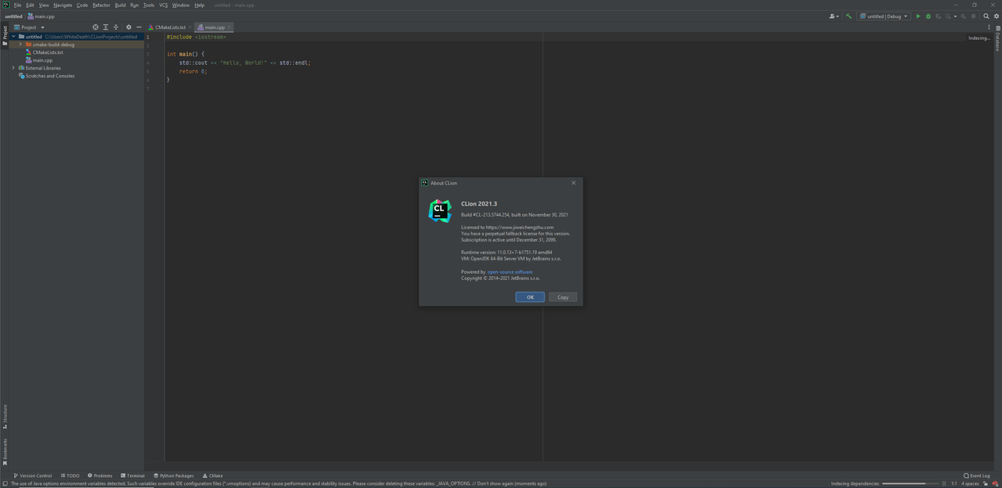Viewport: 1002px width, 488px height.
Task: Open the Build menu
Action: tap(120, 5)
